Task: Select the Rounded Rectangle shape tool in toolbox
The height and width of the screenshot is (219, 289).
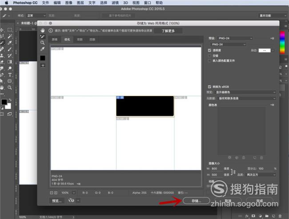Action: click(x=10, y=81)
